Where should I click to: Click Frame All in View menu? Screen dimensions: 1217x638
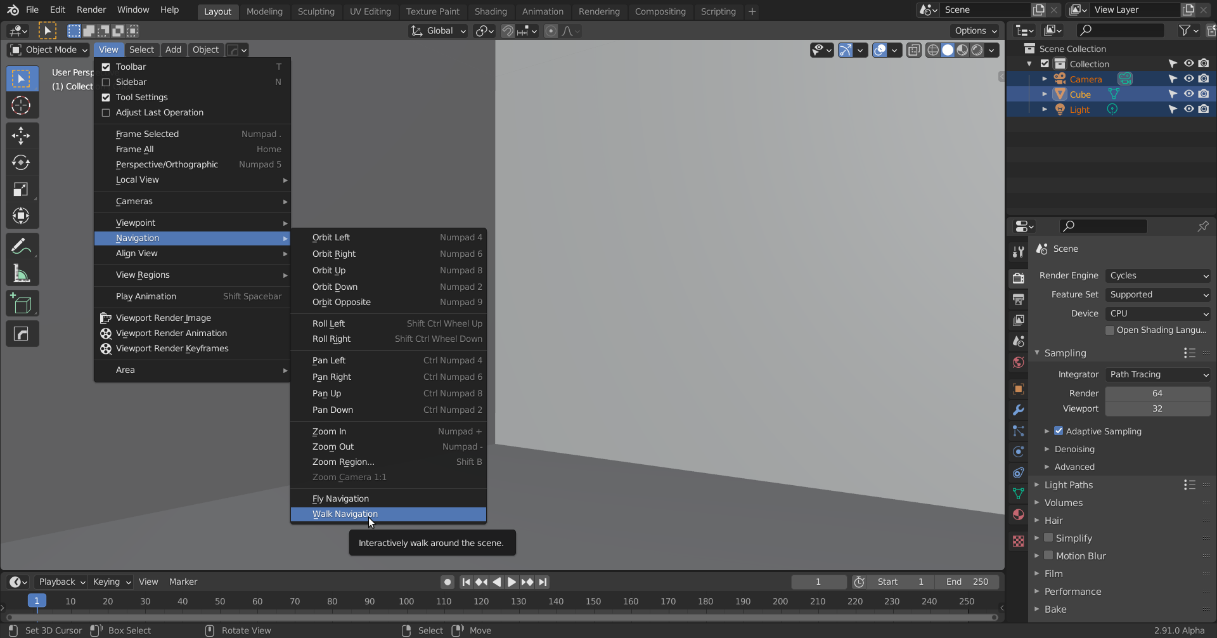pos(192,149)
